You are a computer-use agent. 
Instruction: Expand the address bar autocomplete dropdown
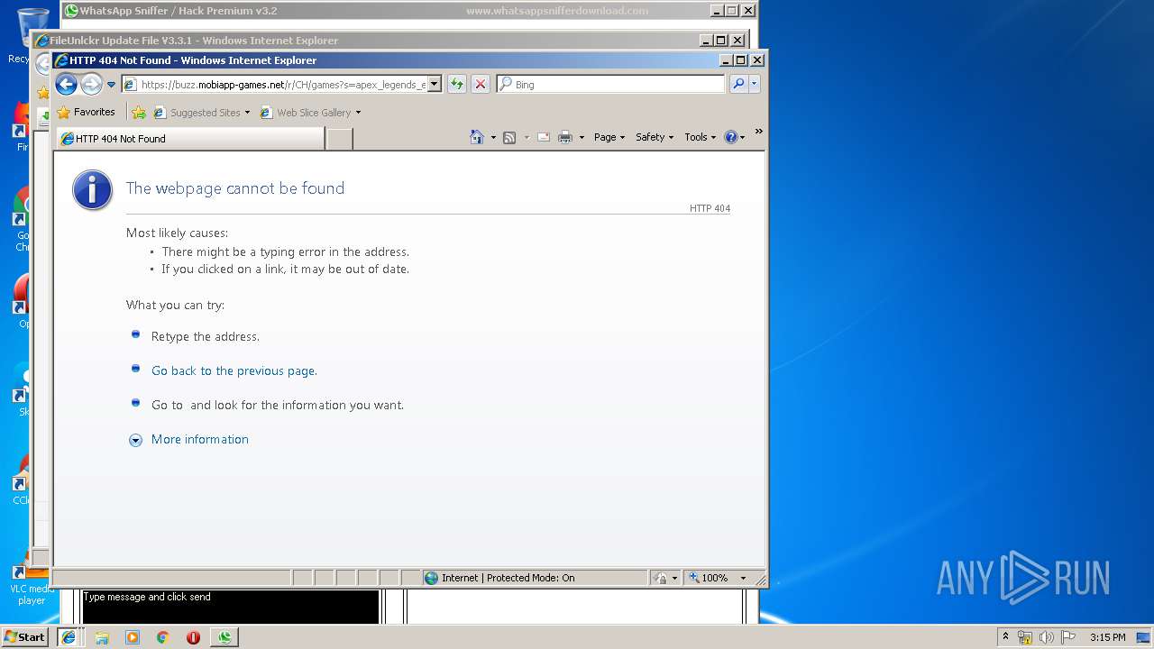(434, 85)
